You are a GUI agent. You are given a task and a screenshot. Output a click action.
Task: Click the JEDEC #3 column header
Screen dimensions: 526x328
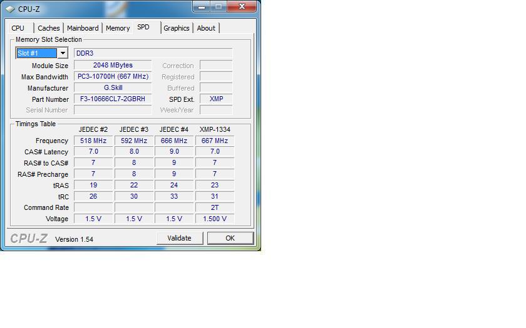point(134,129)
